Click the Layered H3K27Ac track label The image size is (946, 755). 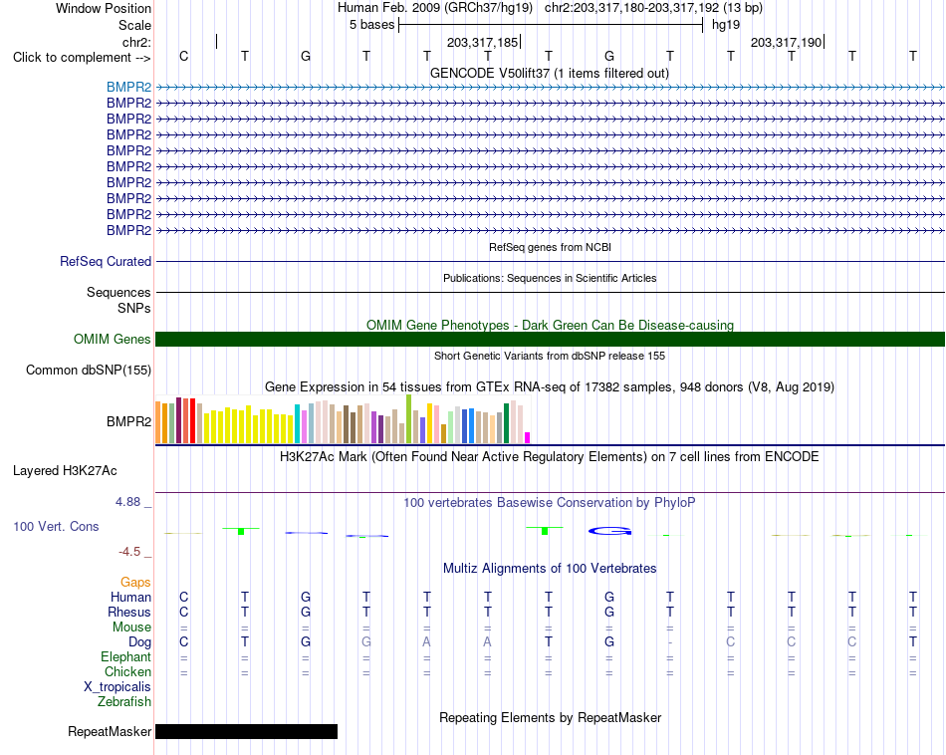coord(65,471)
